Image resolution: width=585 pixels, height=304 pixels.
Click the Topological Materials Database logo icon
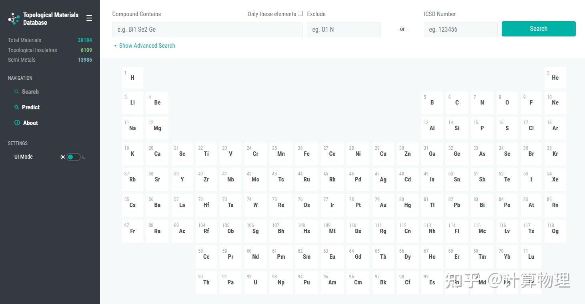coord(14,18)
